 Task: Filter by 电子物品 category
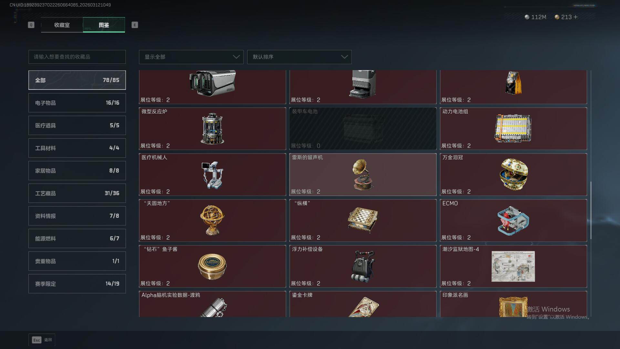click(x=77, y=103)
